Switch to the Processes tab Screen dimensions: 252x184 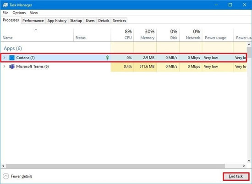tap(11, 20)
